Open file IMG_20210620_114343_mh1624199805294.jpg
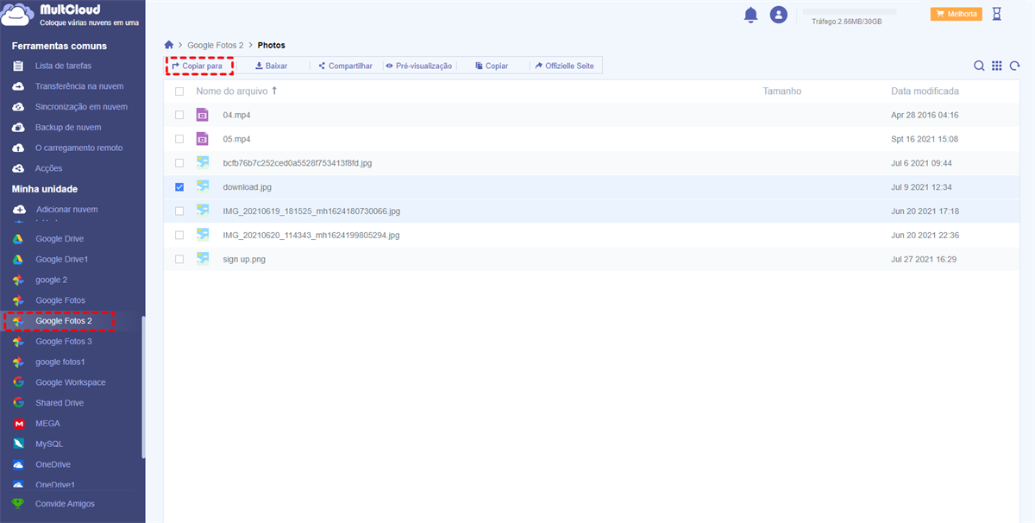The height and width of the screenshot is (523, 1035). [x=311, y=235]
